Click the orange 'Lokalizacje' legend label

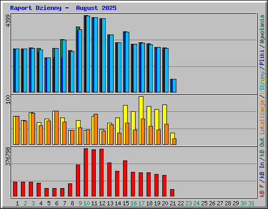tap(262, 117)
